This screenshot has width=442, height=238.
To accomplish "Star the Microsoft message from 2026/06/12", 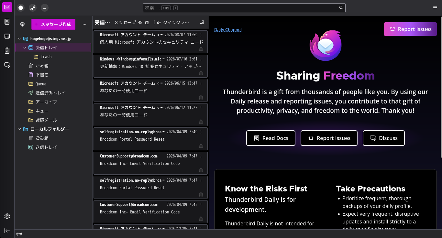I will tap(201, 122).
